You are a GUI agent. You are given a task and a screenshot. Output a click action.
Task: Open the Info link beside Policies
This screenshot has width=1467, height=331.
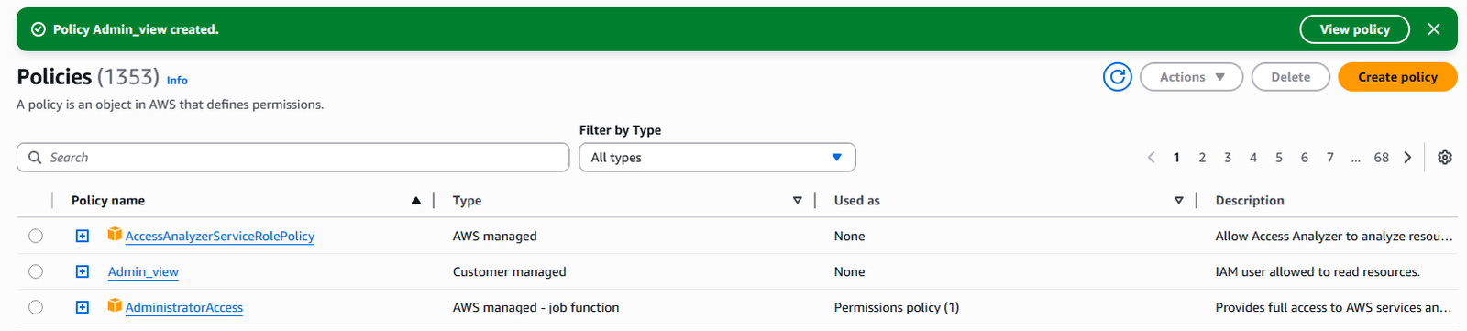pyautogui.click(x=177, y=81)
